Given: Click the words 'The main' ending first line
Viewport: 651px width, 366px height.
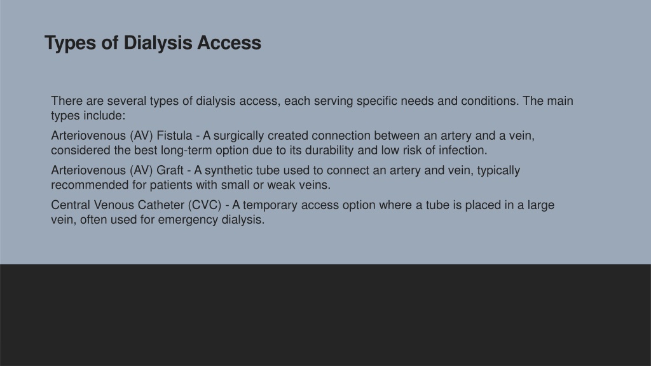Looking at the screenshot, I should [547, 101].
